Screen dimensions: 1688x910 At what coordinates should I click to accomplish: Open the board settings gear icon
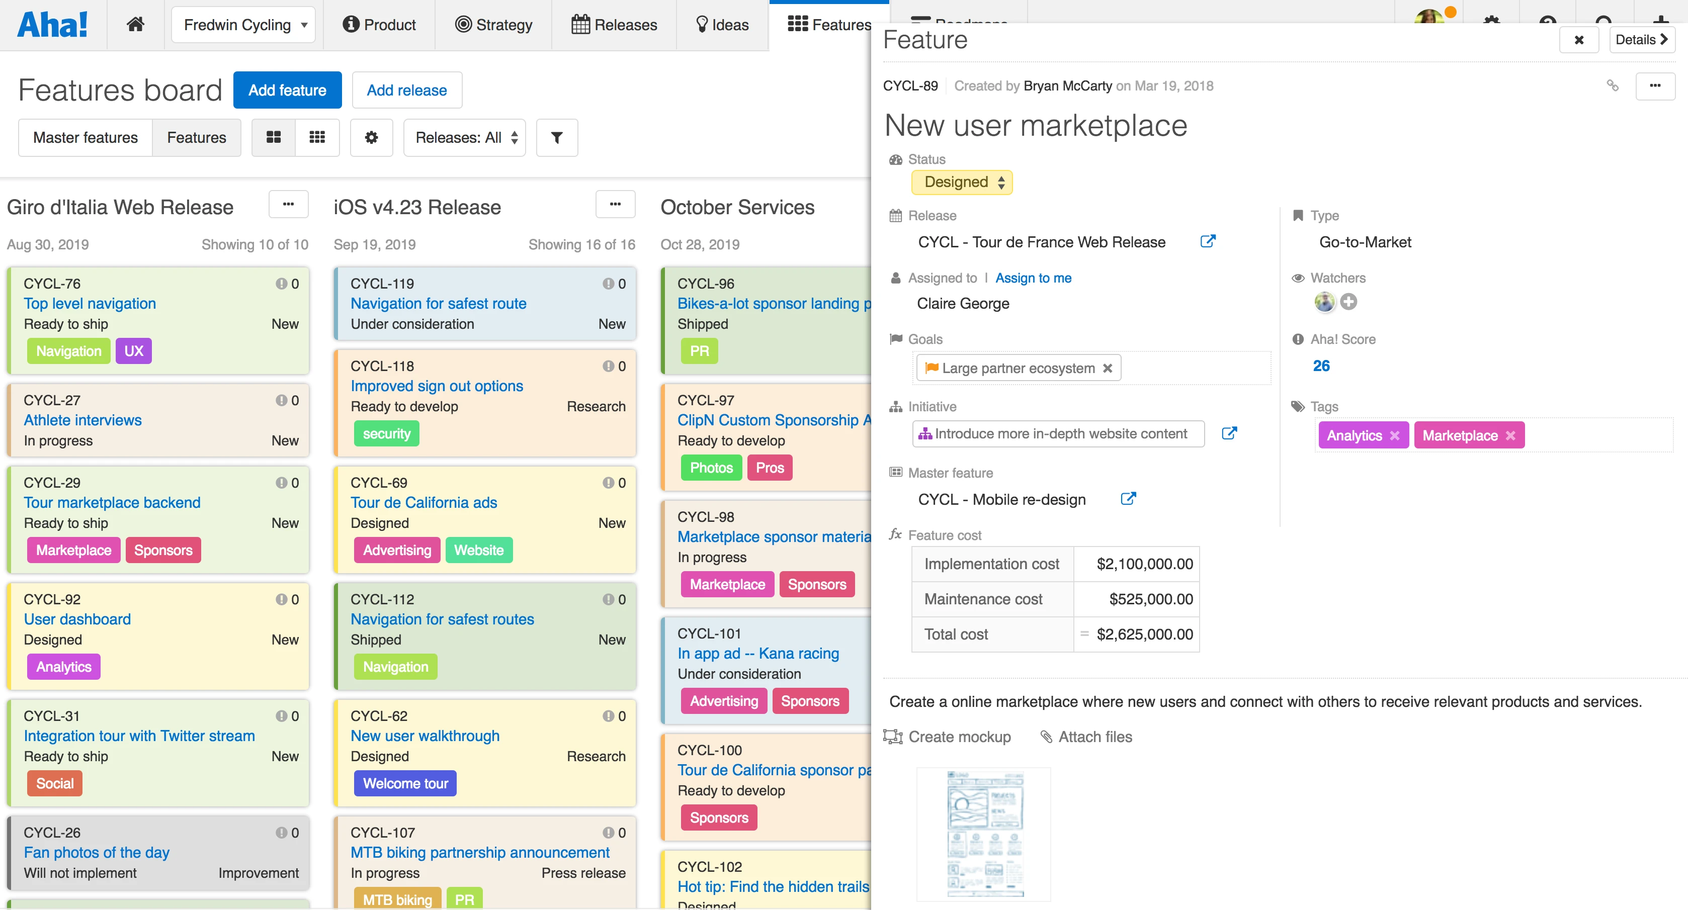[371, 138]
